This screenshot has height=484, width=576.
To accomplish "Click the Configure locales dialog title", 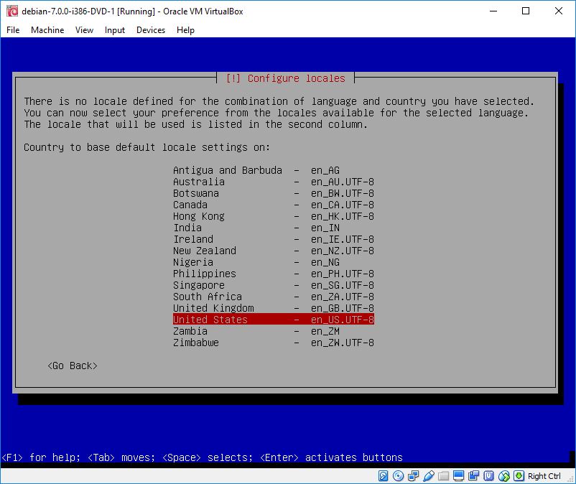I will coord(285,78).
